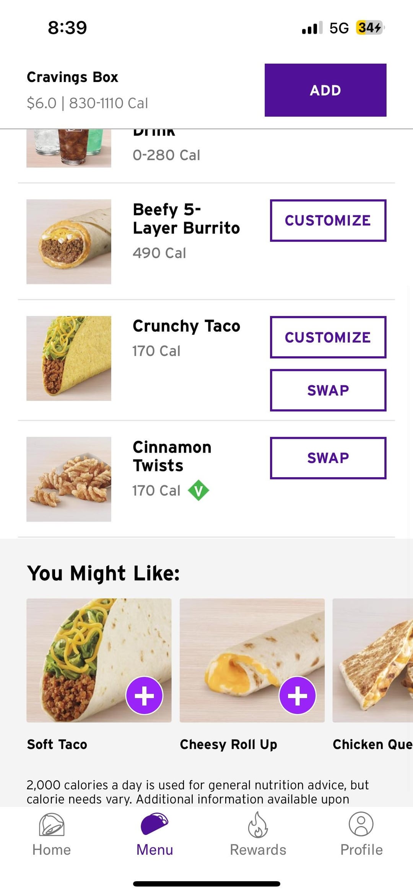Viewport: 413px width, 895px height.
Task: Open the Chicken Quesadilla suggestion image
Action: click(x=373, y=661)
